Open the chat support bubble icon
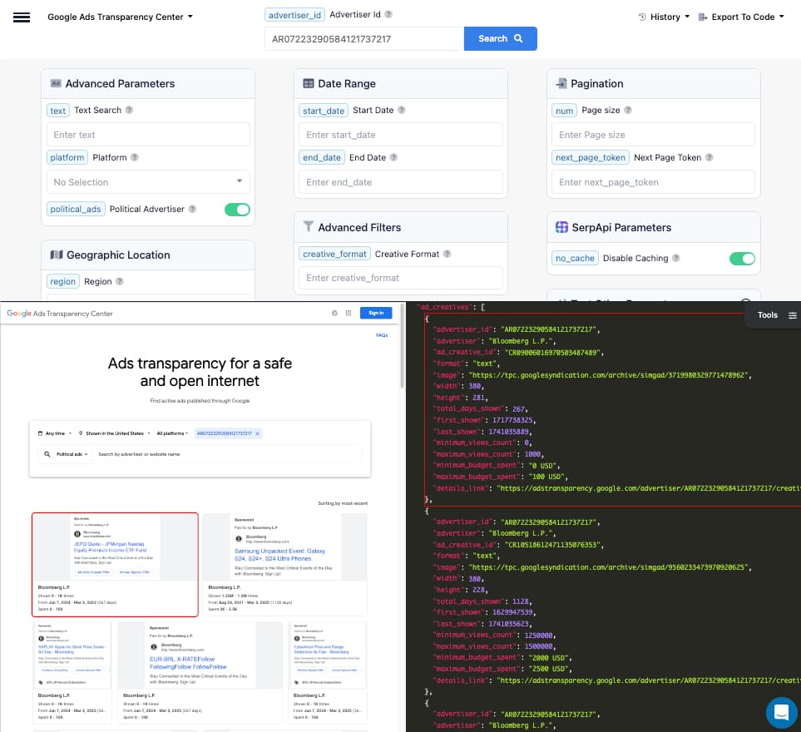 coord(782,712)
